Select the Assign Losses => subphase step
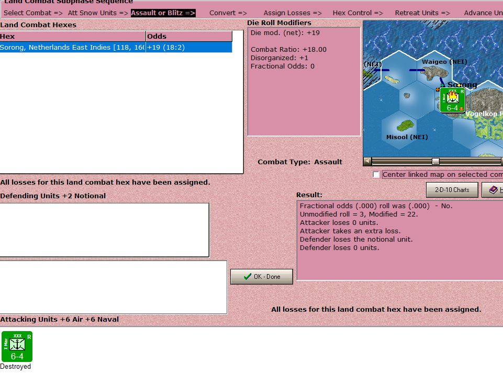Screen dimensions: 503x374 point(293,13)
